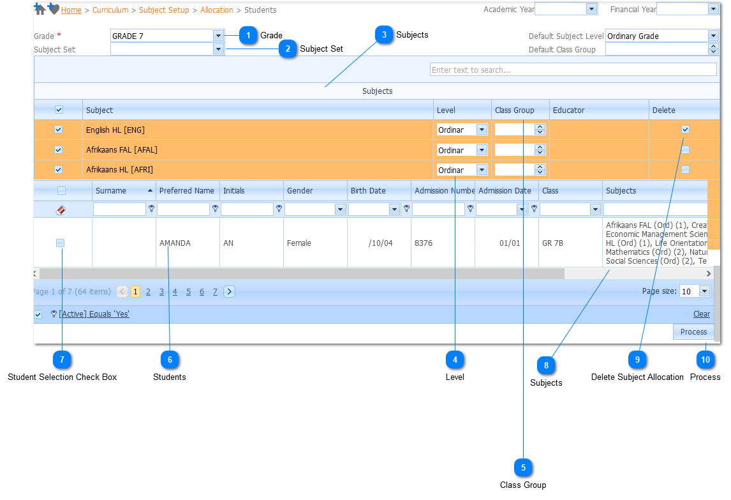Image resolution: width=731 pixels, height=500 pixels.
Task: Uncheck English HL [ENG] subject checkbox
Action: click(x=58, y=130)
